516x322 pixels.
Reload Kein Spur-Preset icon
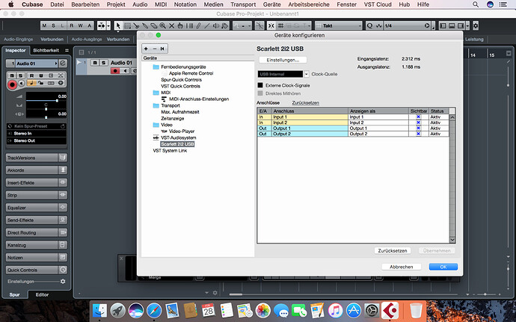(63, 126)
